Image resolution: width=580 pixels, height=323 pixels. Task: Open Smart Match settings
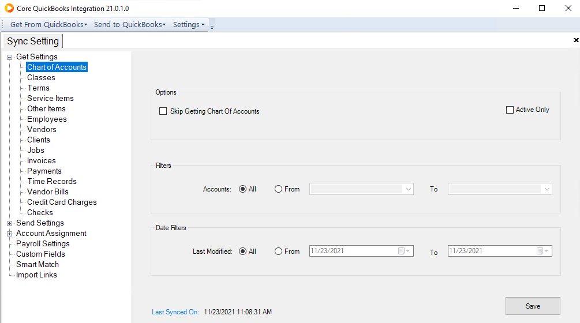click(38, 264)
